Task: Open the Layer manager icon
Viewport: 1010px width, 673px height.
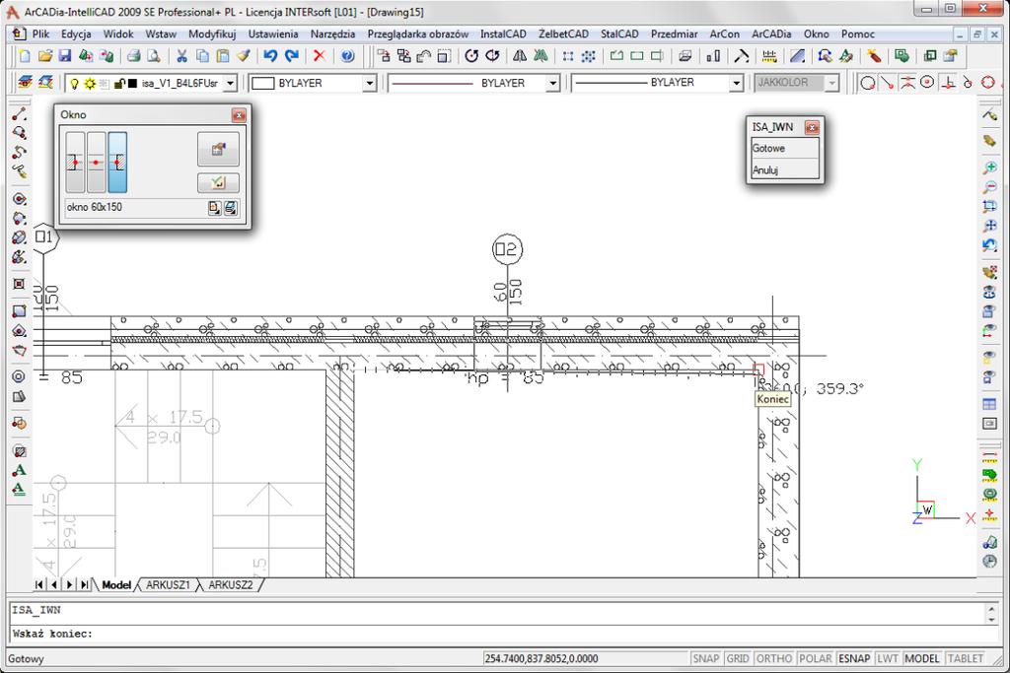Action: 25,83
